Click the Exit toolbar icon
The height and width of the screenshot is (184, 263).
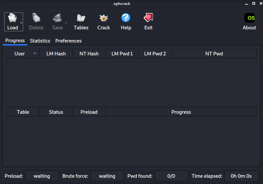coord(148,18)
